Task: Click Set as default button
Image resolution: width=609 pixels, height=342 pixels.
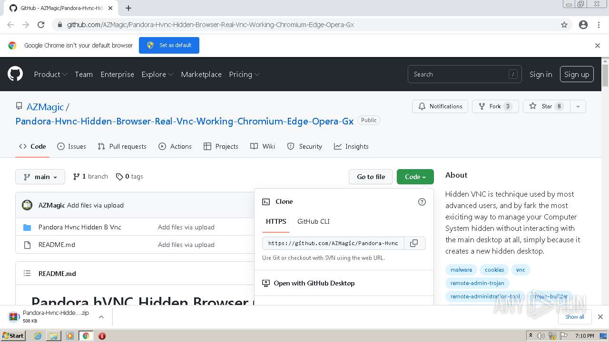Action: 169,46
